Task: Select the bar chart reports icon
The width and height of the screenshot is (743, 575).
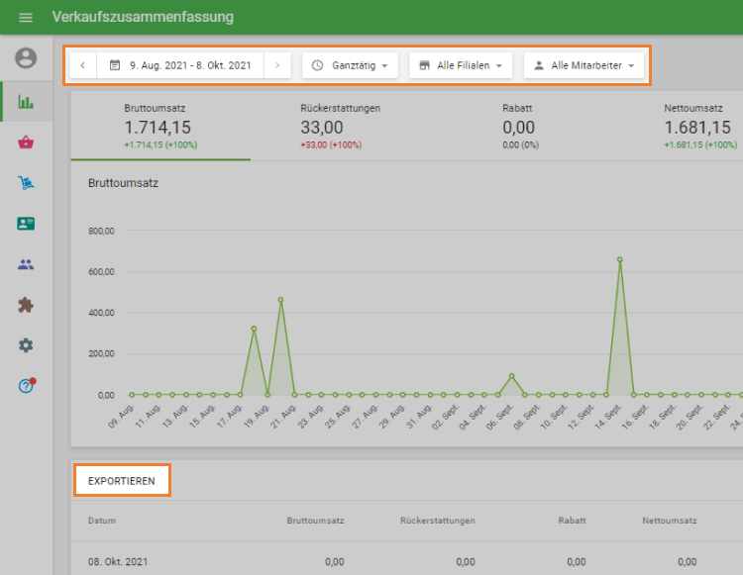Action: click(26, 101)
